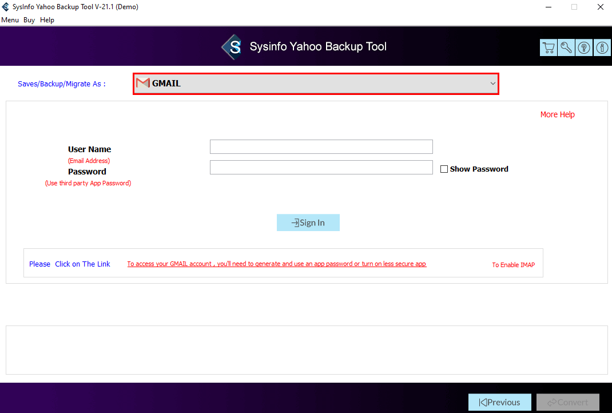Click the Sign In button
612x413 pixels.
coord(308,223)
